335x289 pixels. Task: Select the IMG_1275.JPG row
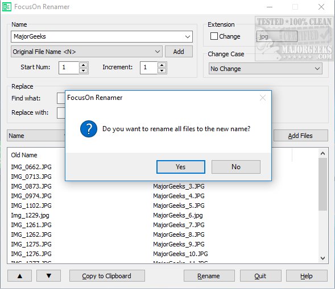point(31,244)
